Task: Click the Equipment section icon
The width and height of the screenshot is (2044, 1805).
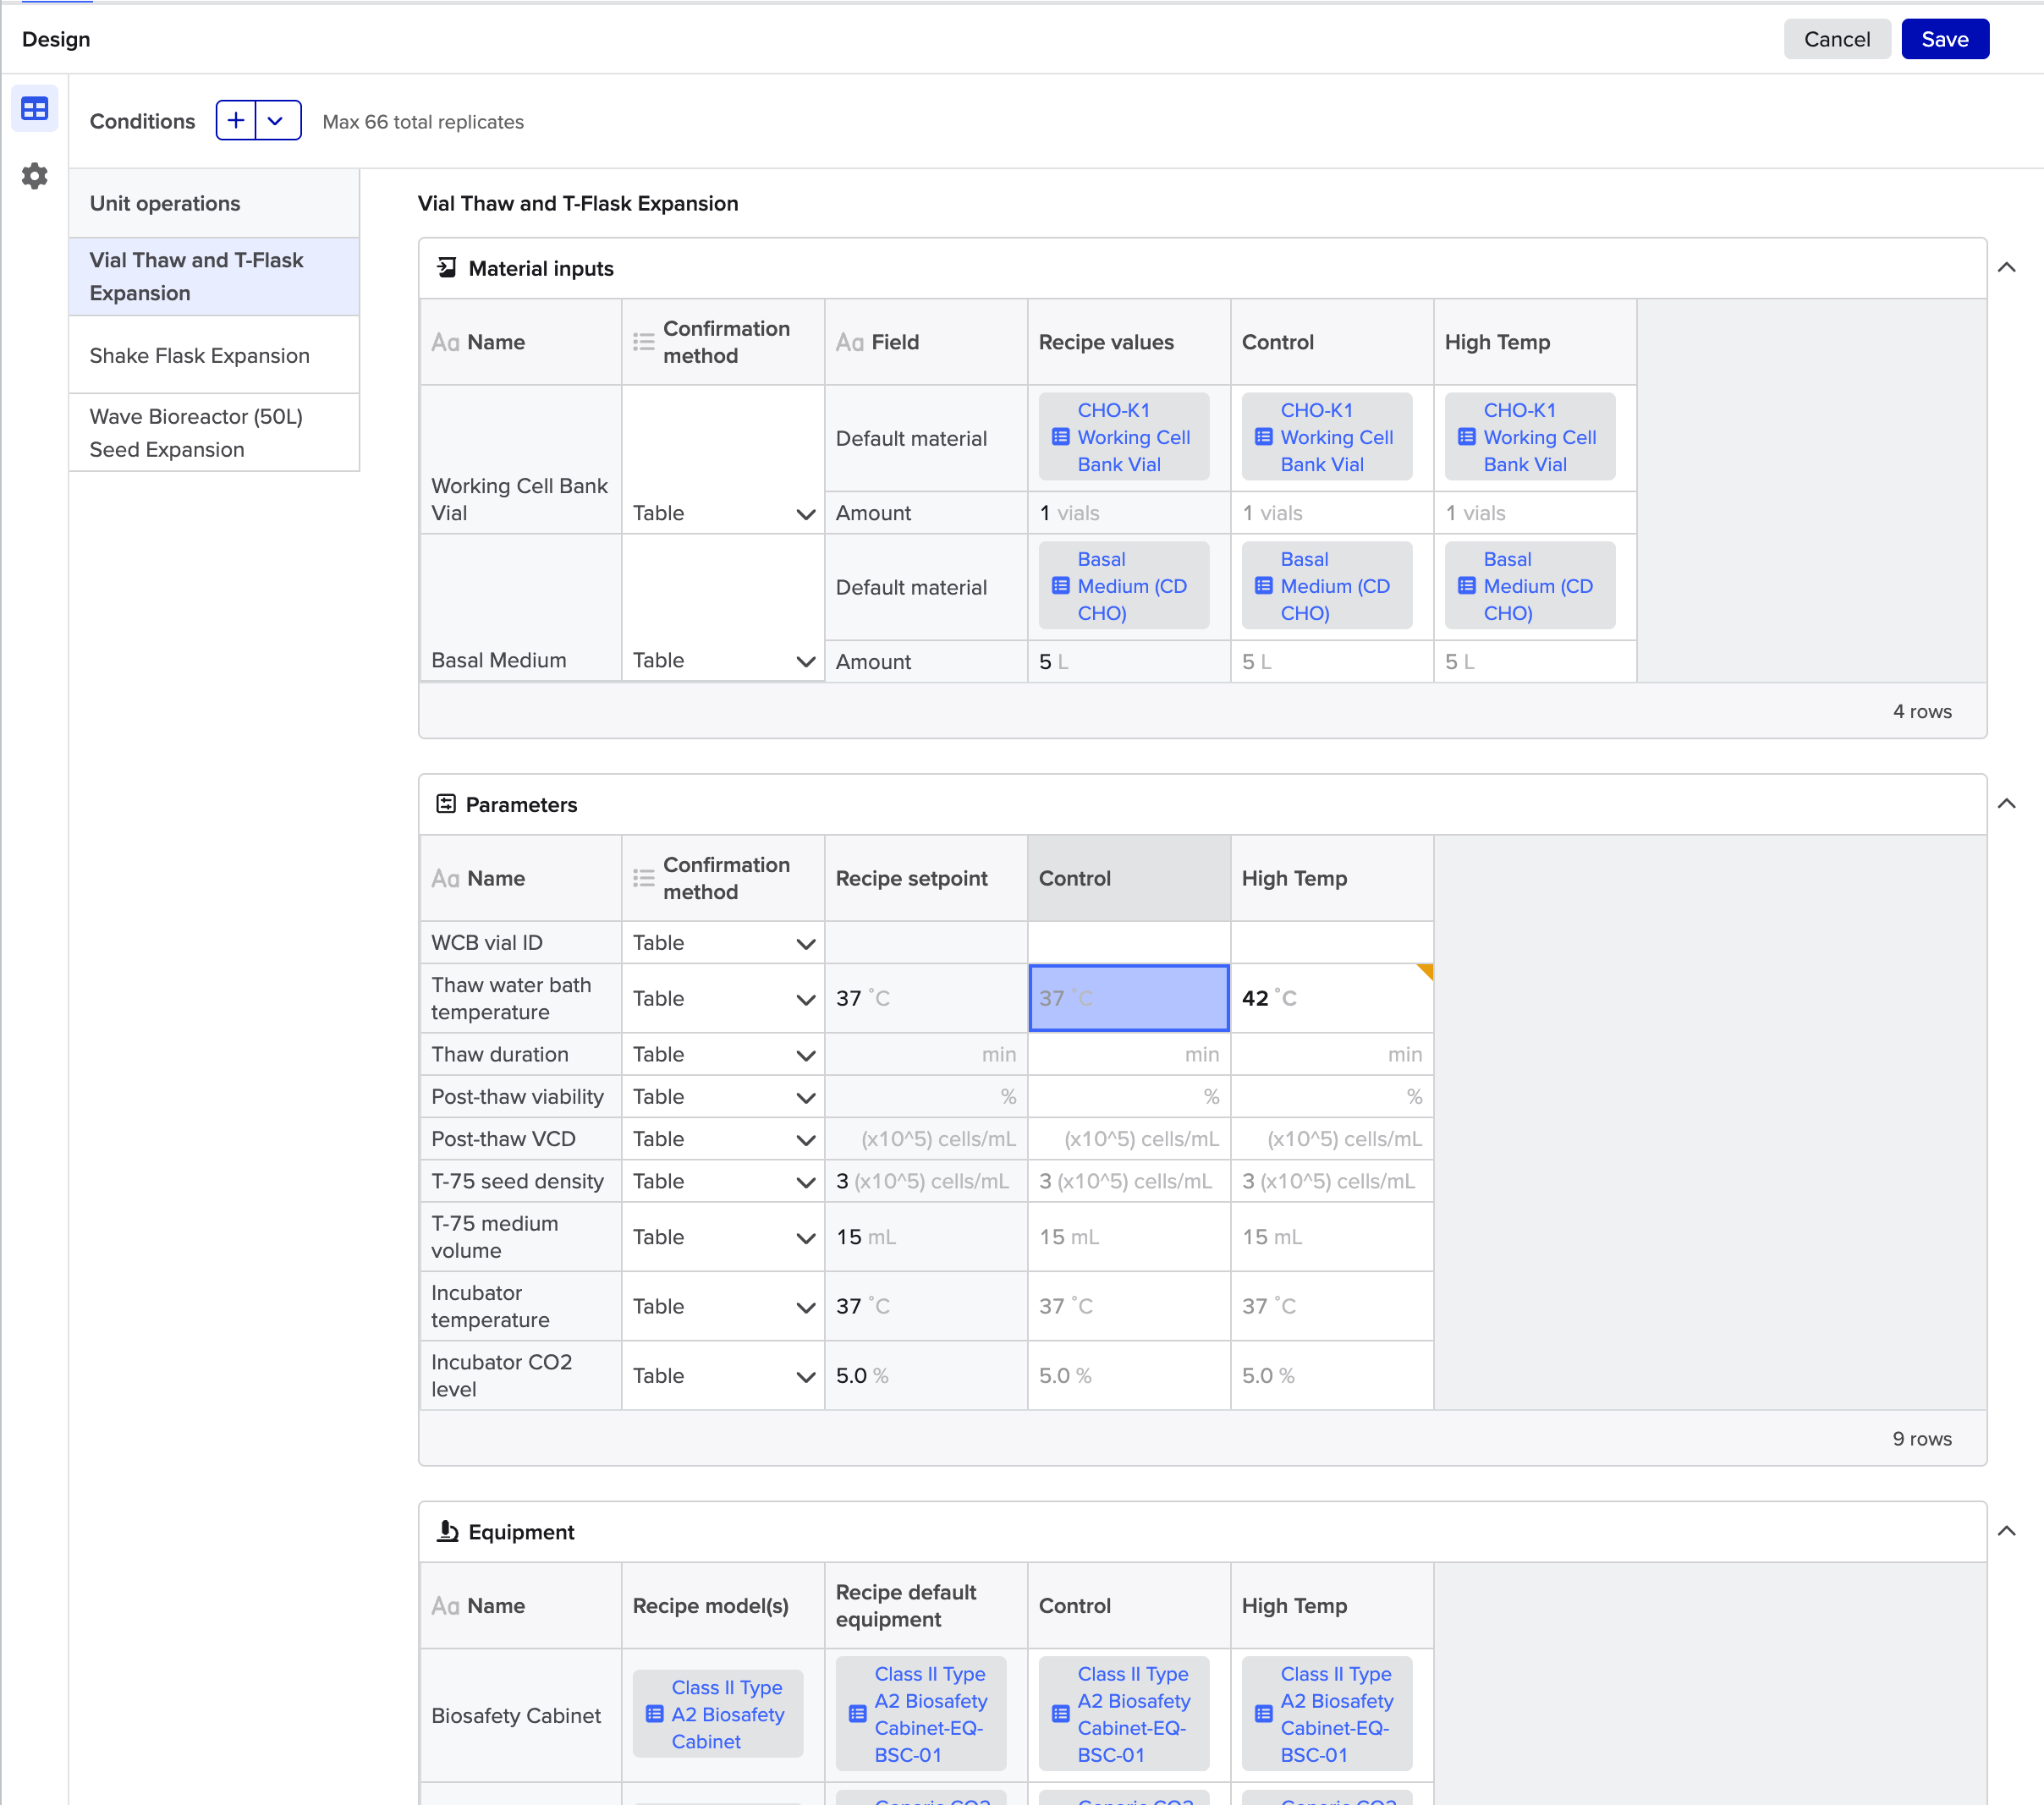Action: (447, 1531)
